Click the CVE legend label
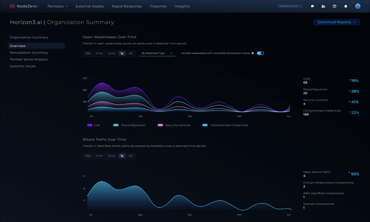Image resolution: width=370 pixels, height=222 pixels. pyautogui.click(x=97, y=125)
